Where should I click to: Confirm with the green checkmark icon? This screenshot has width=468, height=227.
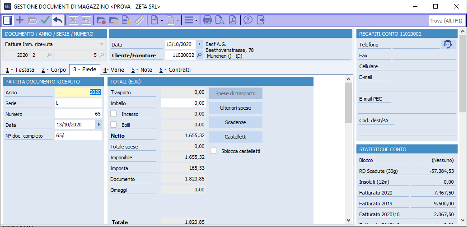tap(45, 20)
